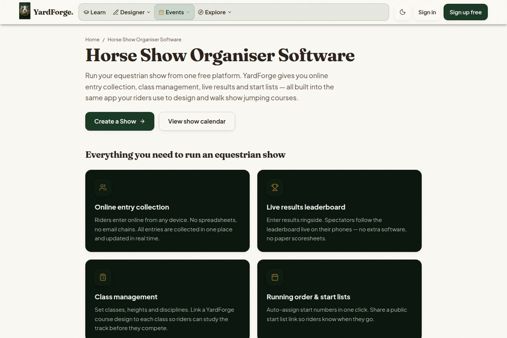Click the 'Run your equestrian show' intro paragraph
This screenshot has width=507, height=338.
[210, 87]
